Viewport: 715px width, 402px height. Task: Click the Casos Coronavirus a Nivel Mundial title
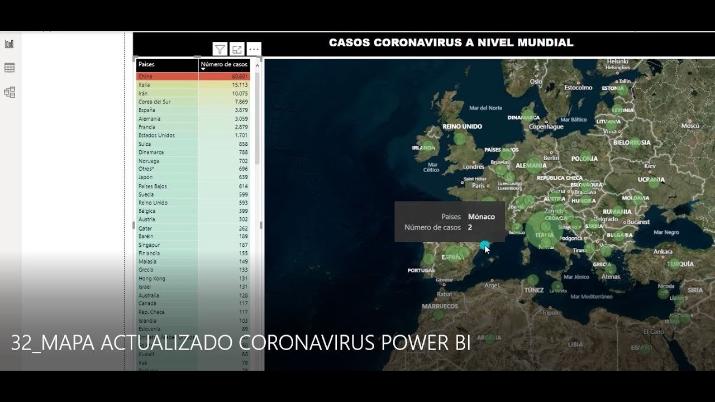451,42
